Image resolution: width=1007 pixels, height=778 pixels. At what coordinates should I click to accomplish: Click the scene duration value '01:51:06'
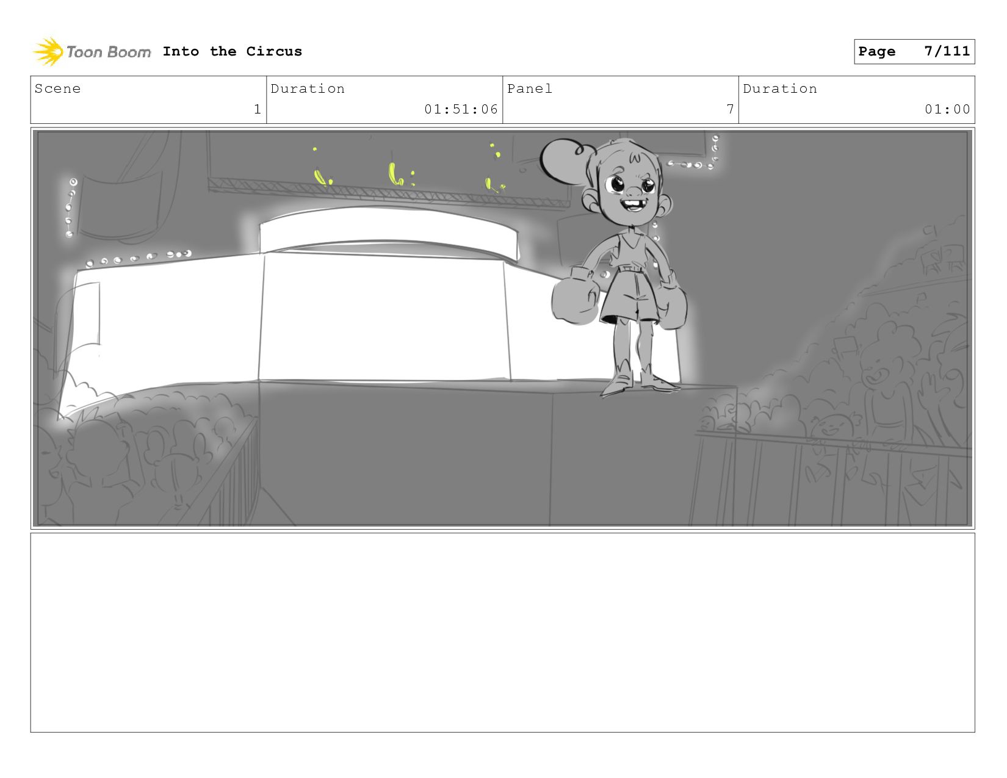point(461,109)
